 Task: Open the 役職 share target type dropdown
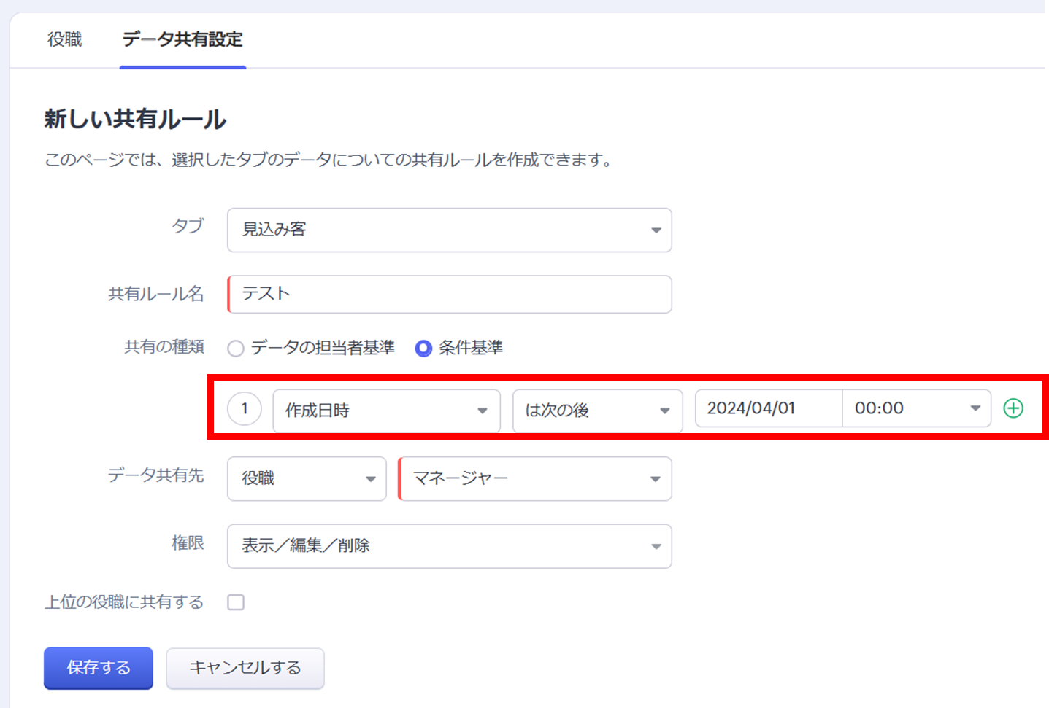tap(307, 478)
